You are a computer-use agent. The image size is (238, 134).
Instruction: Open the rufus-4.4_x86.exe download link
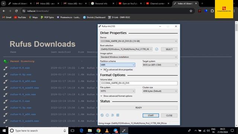click(x=23, y=81)
